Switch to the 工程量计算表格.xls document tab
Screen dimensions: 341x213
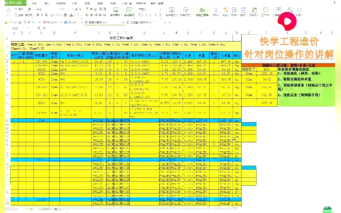[x=141, y=22]
